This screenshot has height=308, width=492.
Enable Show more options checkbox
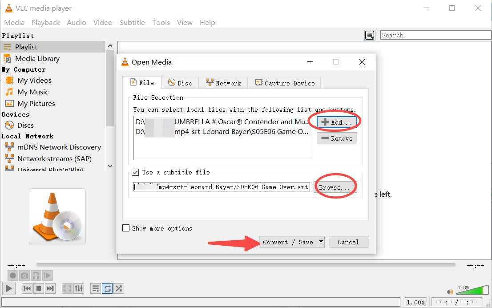pos(126,228)
